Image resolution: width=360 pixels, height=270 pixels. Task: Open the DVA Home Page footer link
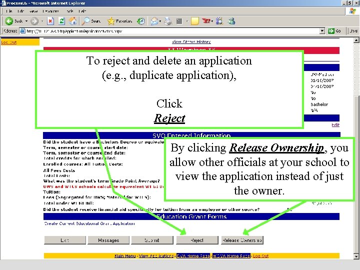(193, 256)
